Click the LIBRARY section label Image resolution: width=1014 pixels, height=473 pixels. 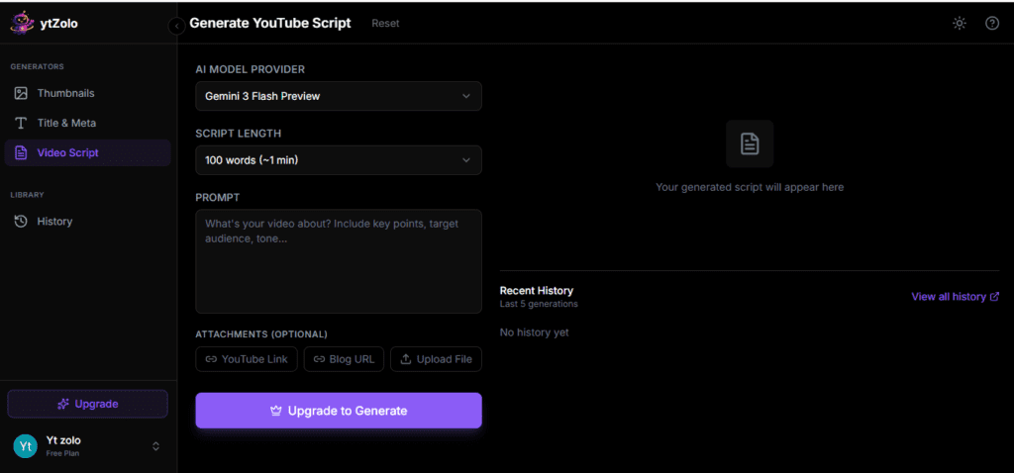tap(27, 195)
